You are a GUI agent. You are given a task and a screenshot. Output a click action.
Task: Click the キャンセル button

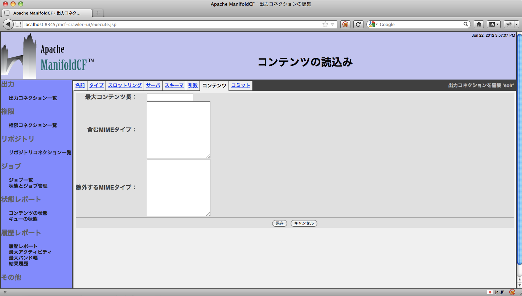point(304,223)
